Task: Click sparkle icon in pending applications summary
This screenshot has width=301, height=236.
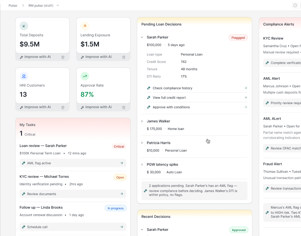Action: [x=146, y=191]
